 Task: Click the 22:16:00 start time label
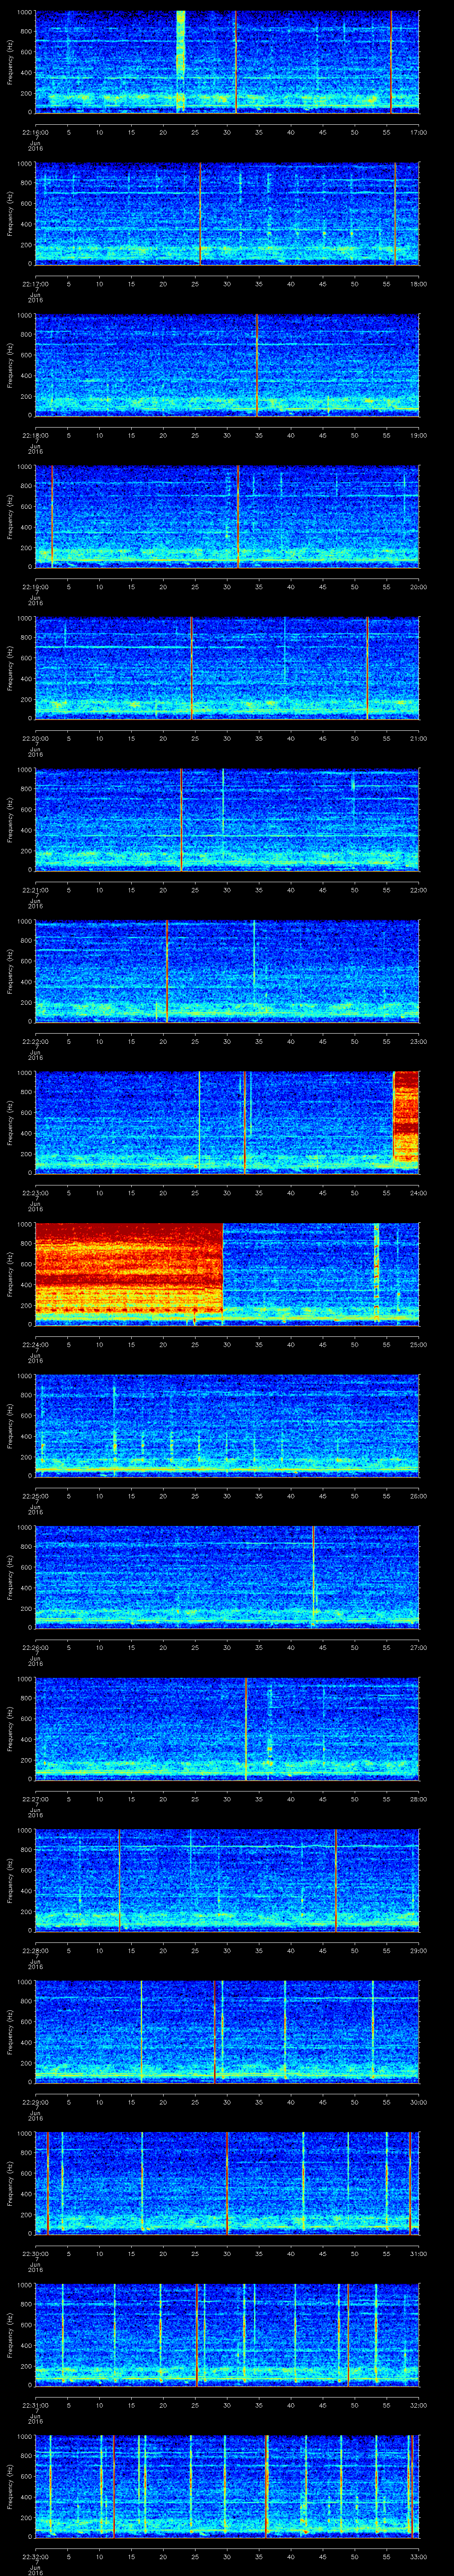[35, 132]
